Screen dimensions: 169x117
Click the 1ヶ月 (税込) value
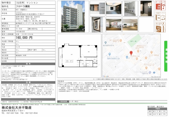pos(74,101)
